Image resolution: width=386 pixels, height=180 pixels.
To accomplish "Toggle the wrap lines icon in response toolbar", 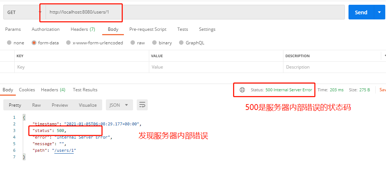I will [142, 105].
